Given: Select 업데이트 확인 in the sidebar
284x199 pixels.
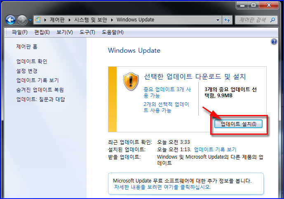Looking at the screenshot, I should tap(32, 61).
